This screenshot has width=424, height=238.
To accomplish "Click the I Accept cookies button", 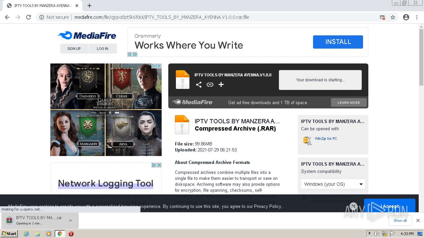I will pos(390,206).
